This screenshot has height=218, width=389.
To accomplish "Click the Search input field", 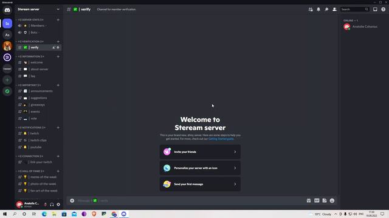I will 354,10.
